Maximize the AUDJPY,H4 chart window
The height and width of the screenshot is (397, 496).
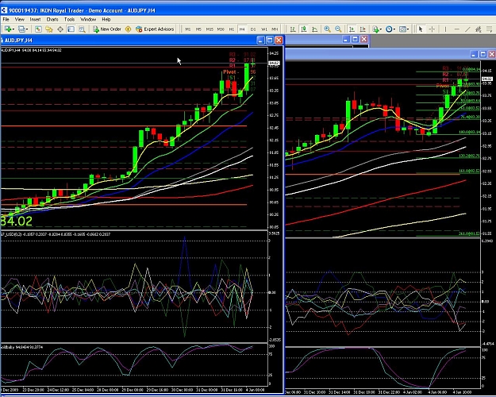point(270,40)
